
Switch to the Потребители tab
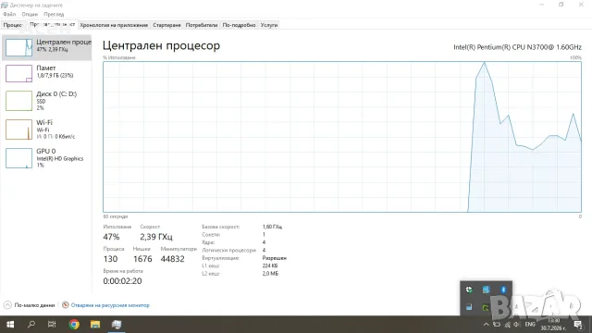[202, 25]
